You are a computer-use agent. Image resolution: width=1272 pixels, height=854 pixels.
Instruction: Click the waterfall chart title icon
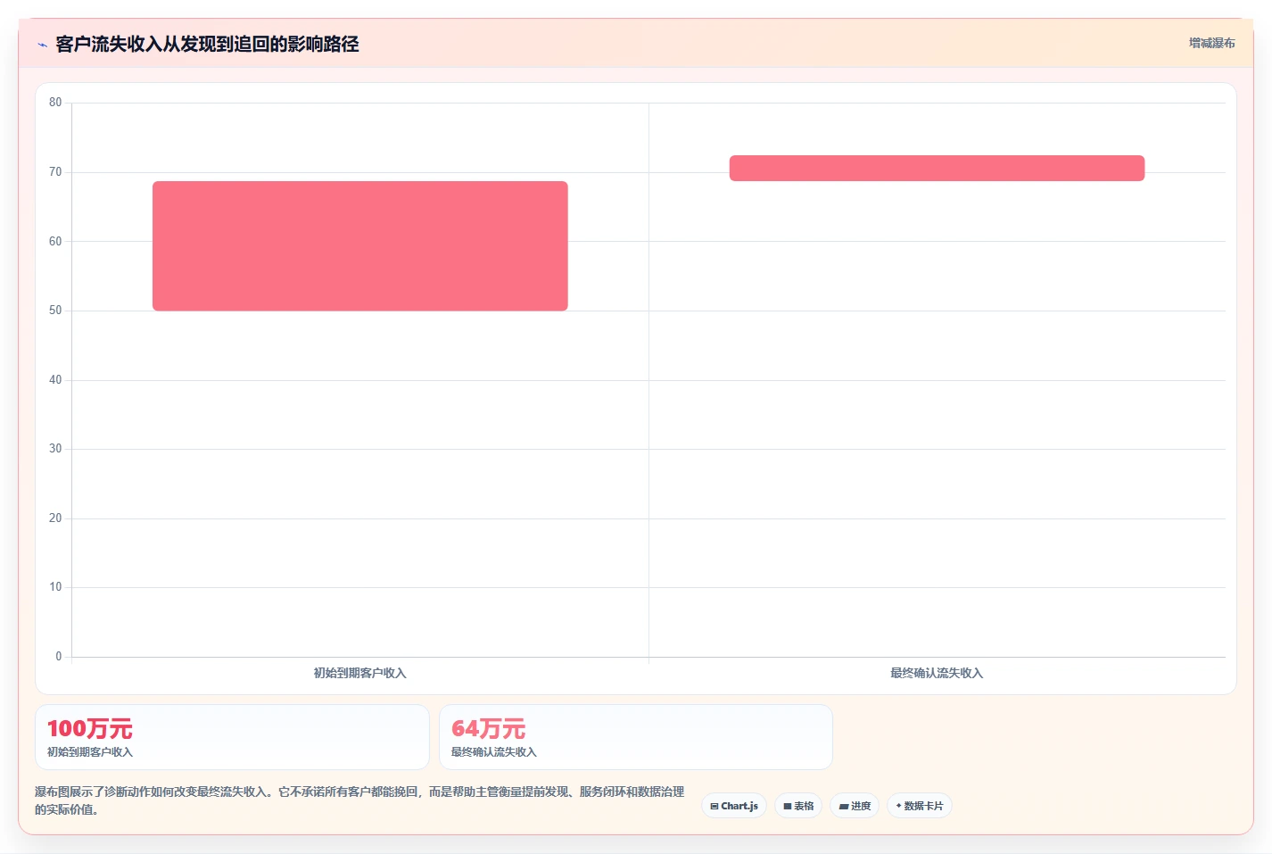[42, 45]
